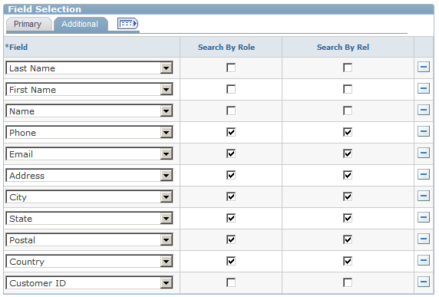439x297 pixels.
Task: Uncheck Search By Role for Country
Action: coord(231,261)
